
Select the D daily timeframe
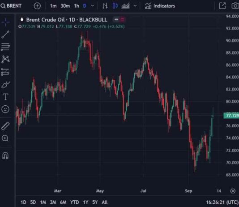point(85,6)
